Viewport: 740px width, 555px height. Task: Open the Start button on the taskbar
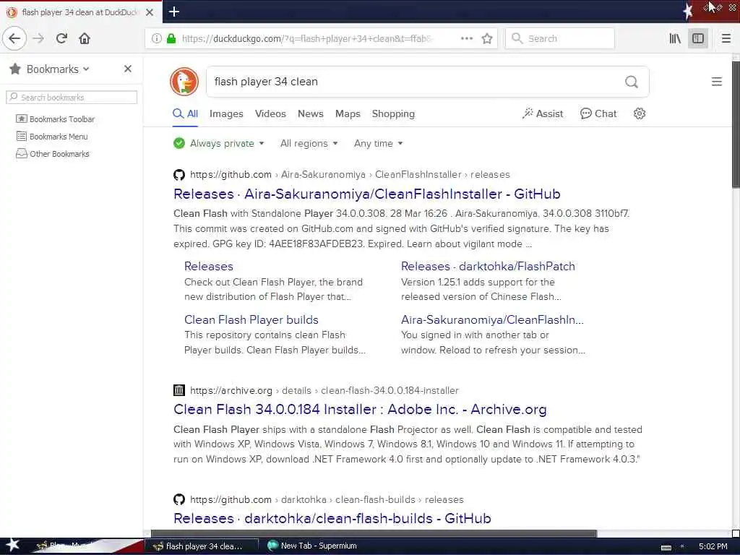coord(12,546)
